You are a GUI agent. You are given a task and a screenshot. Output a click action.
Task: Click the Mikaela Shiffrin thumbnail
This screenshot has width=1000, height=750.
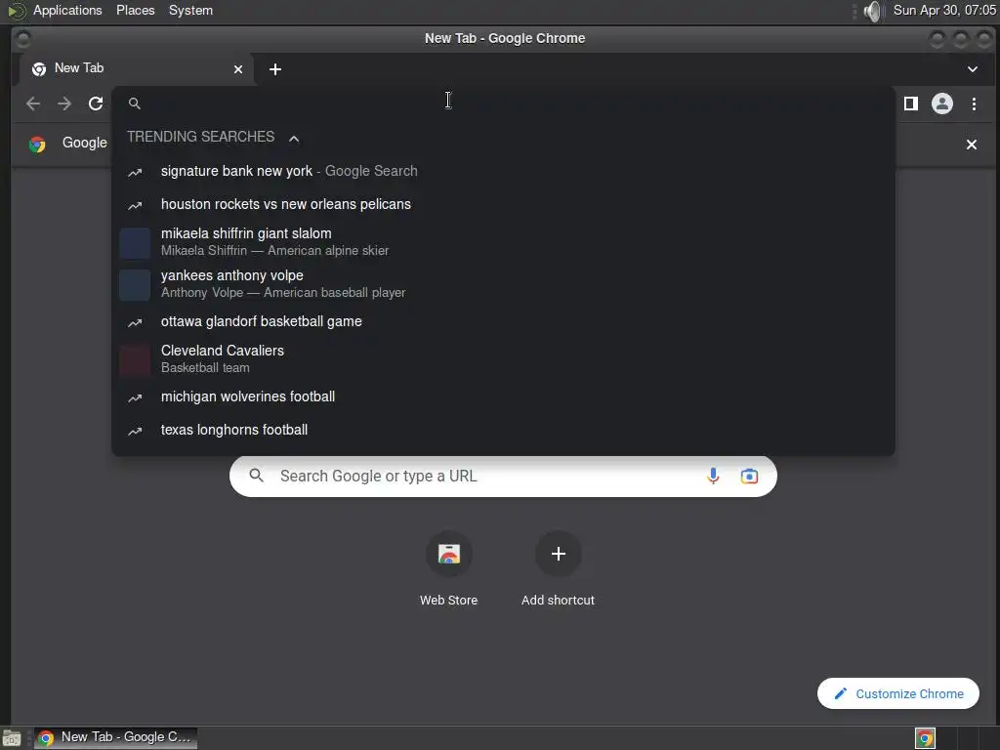[x=135, y=243]
